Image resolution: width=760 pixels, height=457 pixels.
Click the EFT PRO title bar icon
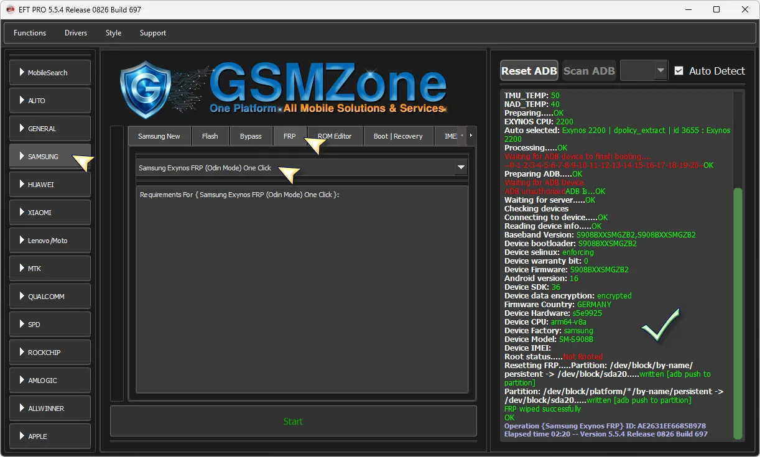coord(10,9)
